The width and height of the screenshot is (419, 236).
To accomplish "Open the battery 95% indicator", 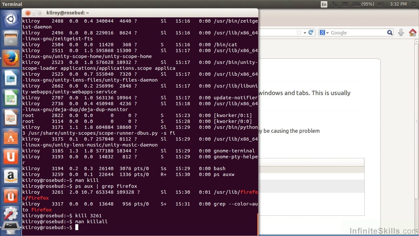I will [x=363, y=4].
